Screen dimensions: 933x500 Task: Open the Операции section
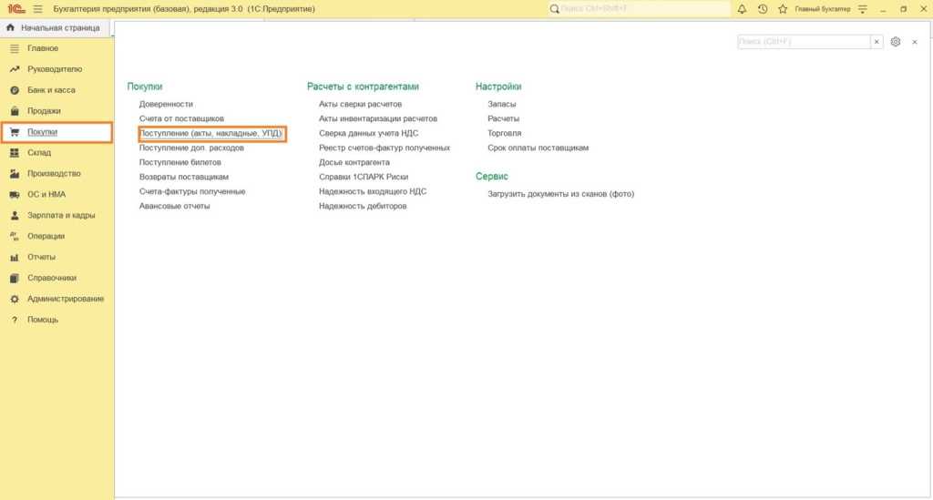click(46, 236)
